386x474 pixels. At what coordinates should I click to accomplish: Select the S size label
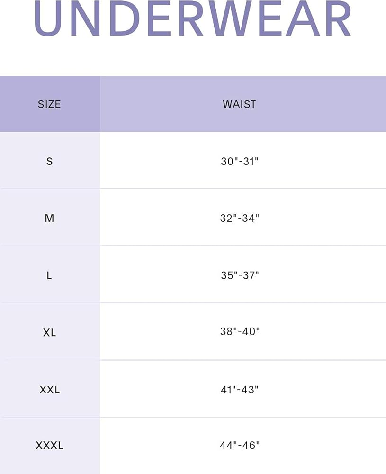click(49, 161)
